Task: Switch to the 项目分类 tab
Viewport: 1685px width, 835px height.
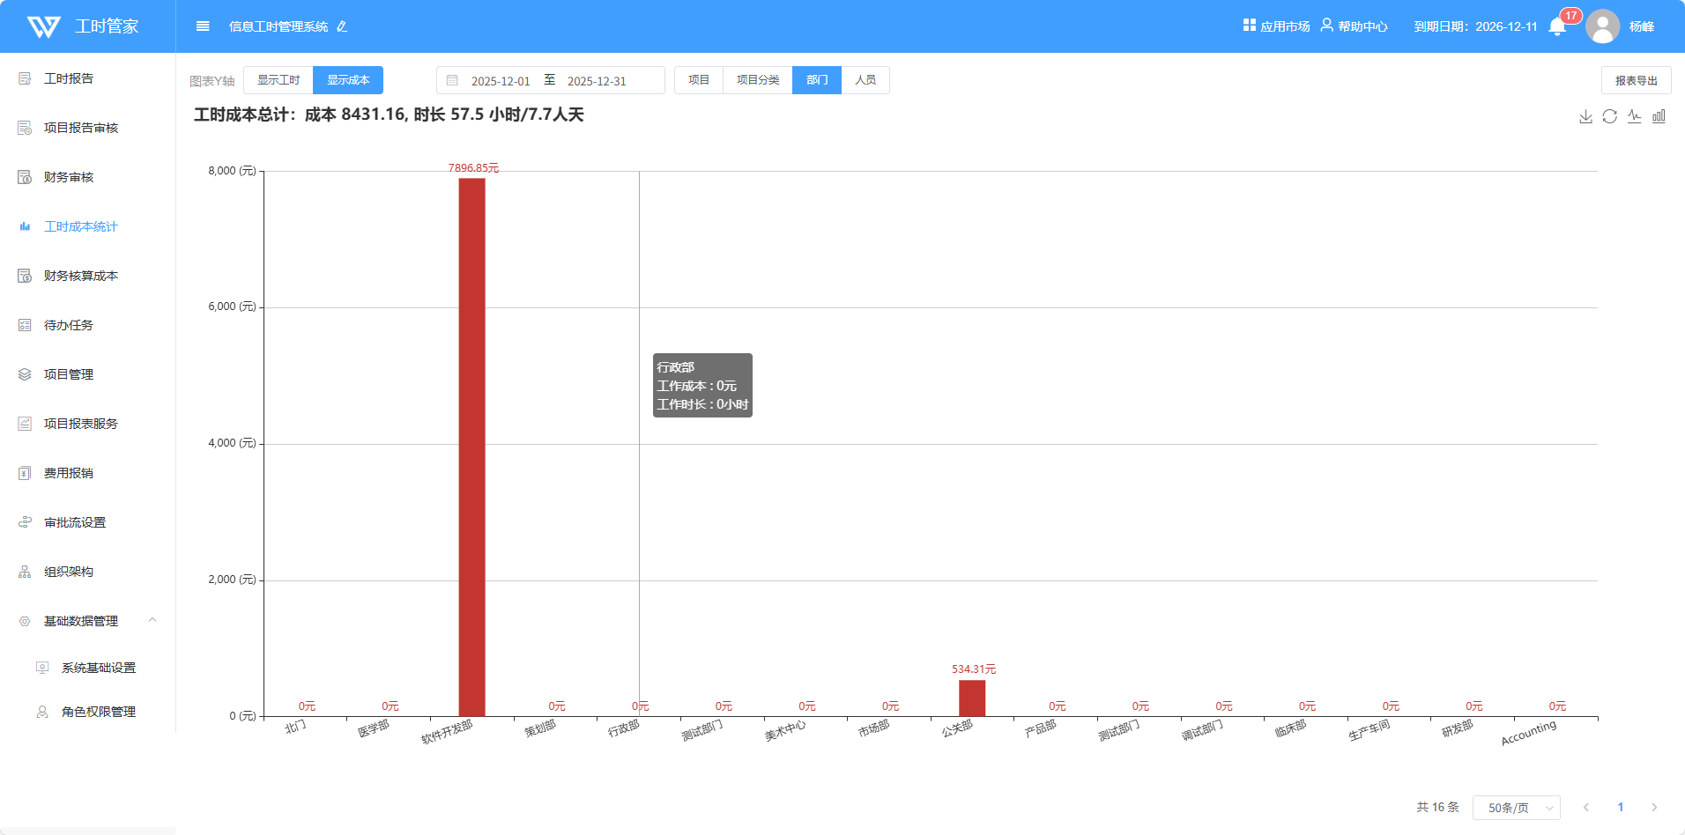Action: 758,80
